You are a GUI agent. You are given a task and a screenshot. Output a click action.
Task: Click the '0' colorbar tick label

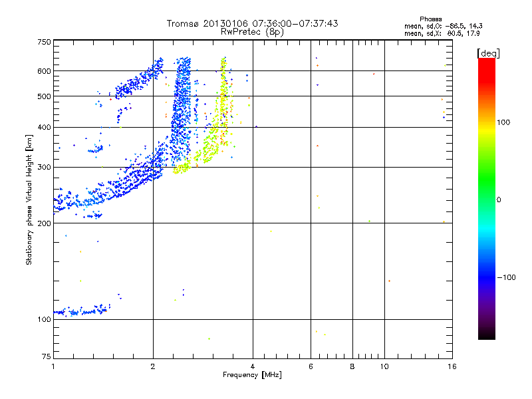coord(499,200)
